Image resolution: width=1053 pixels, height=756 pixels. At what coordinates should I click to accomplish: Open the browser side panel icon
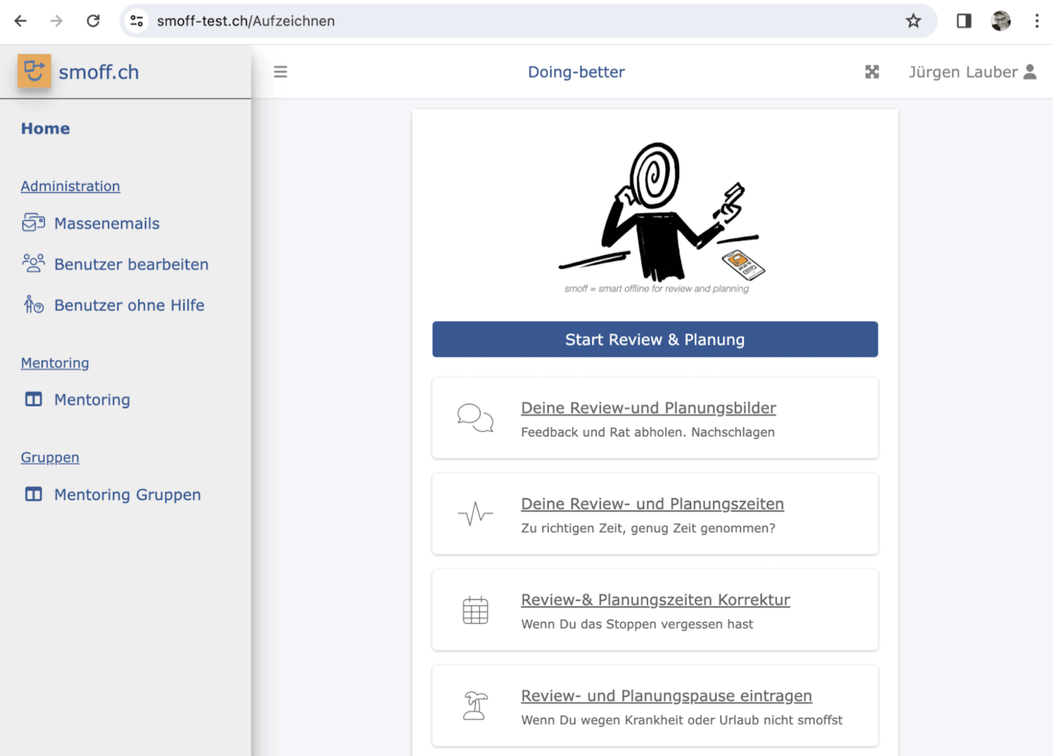[x=964, y=21]
